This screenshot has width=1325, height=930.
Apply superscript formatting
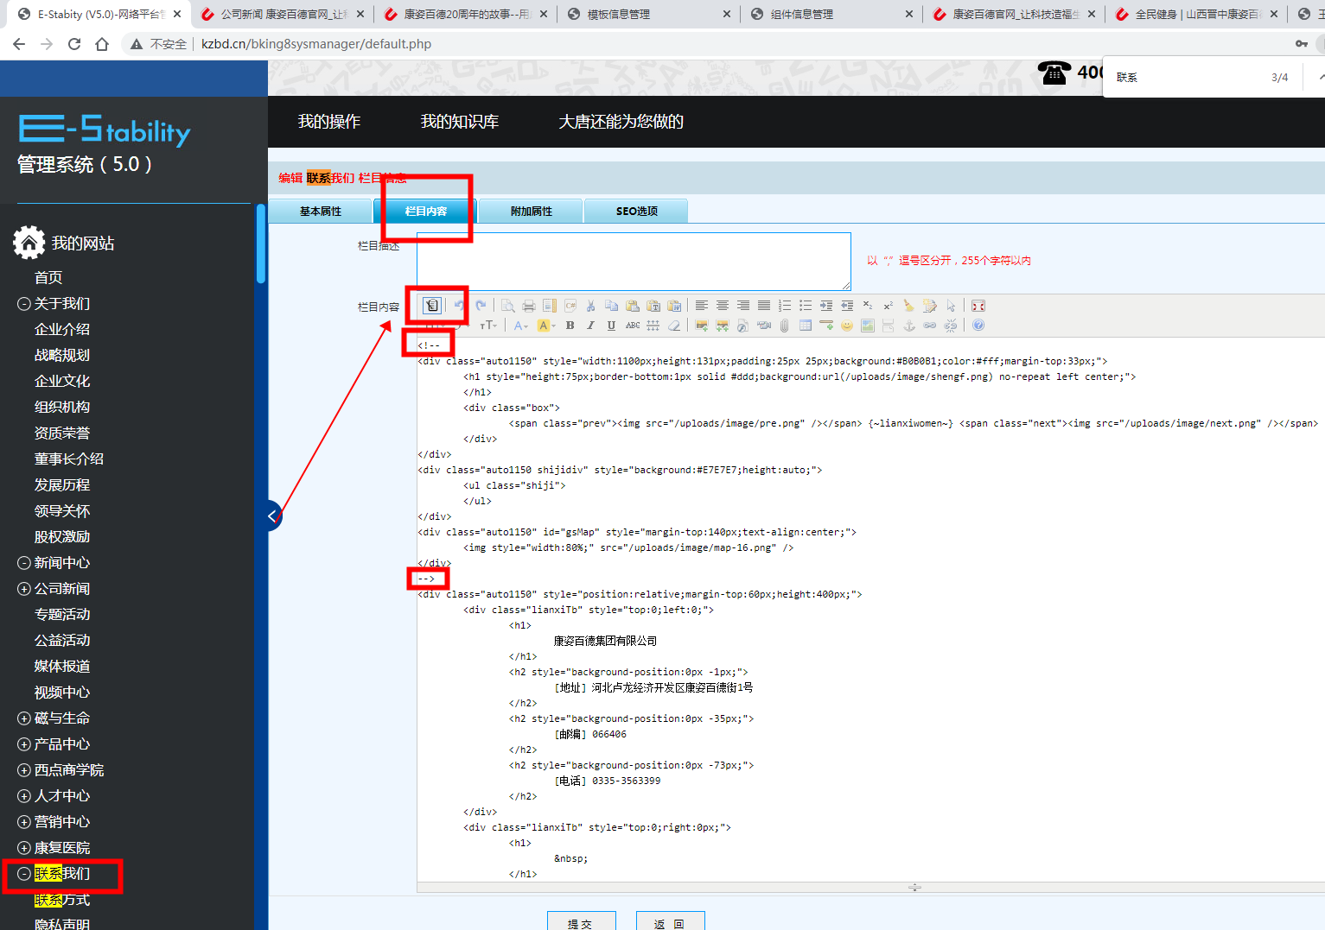(x=888, y=306)
